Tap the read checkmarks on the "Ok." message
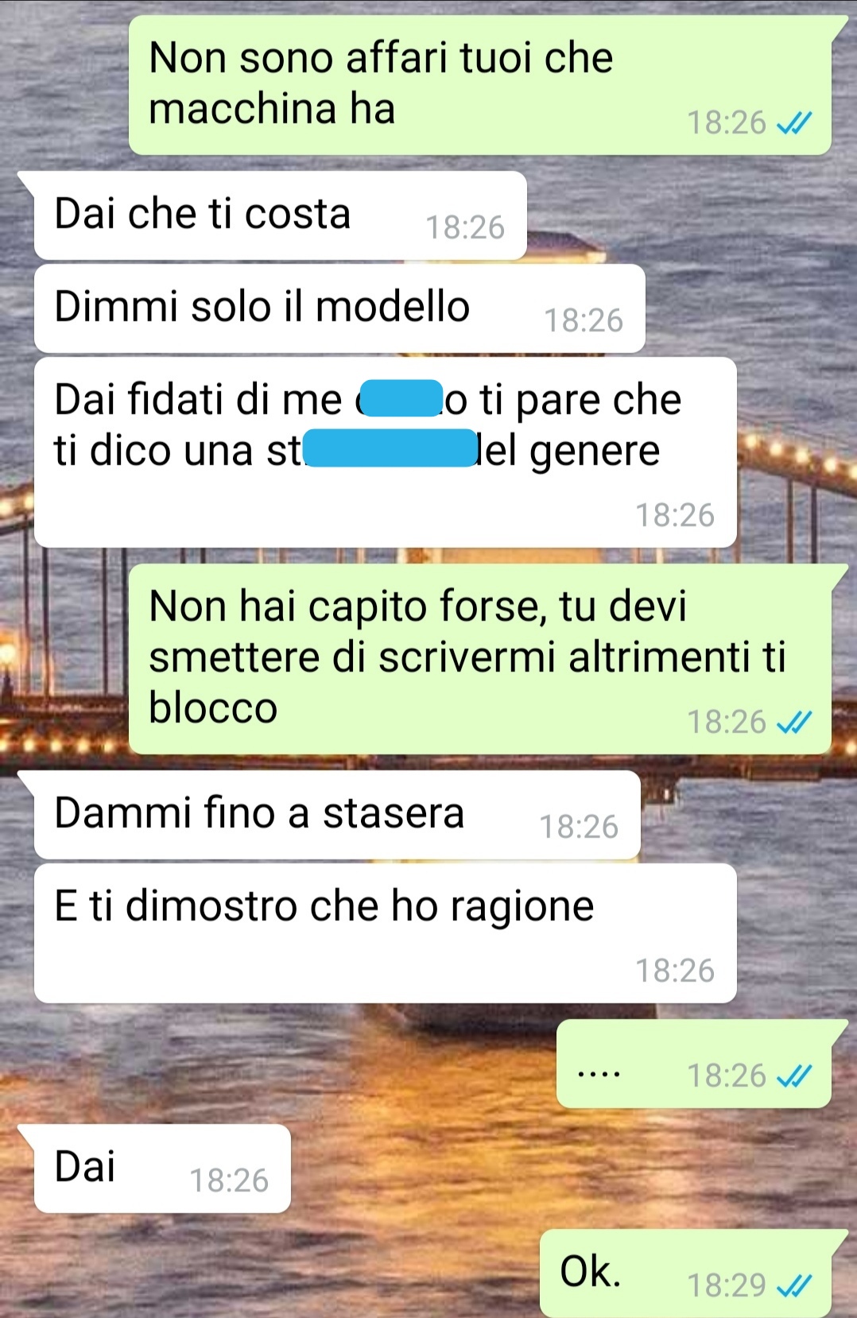The width and height of the screenshot is (857, 1318). pos(793,1285)
